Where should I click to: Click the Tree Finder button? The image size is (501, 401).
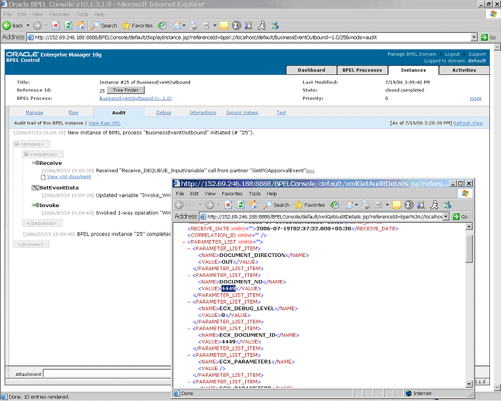pos(126,90)
